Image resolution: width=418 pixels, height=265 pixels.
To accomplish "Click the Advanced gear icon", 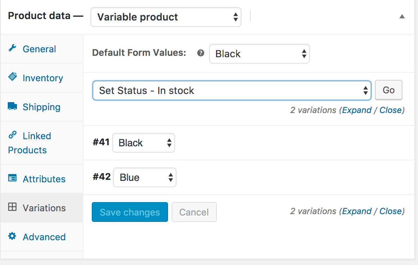I will [x=12, y=236].
